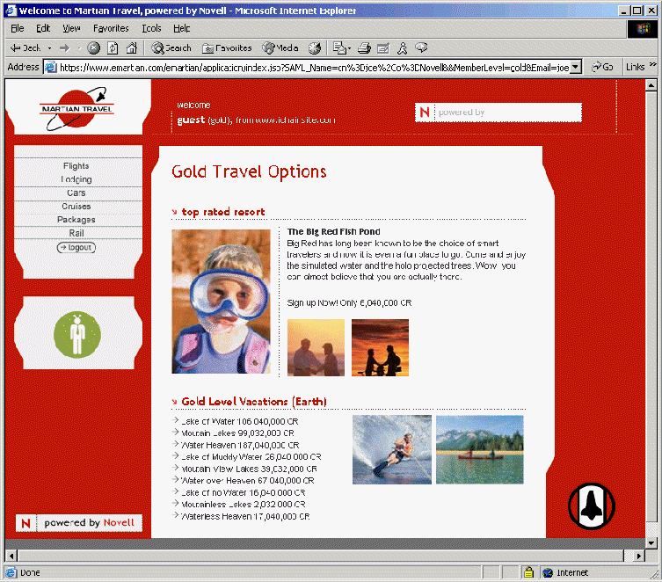Click the Print icon in toolbar
The image size is (662, 582).
click(363, 47)
